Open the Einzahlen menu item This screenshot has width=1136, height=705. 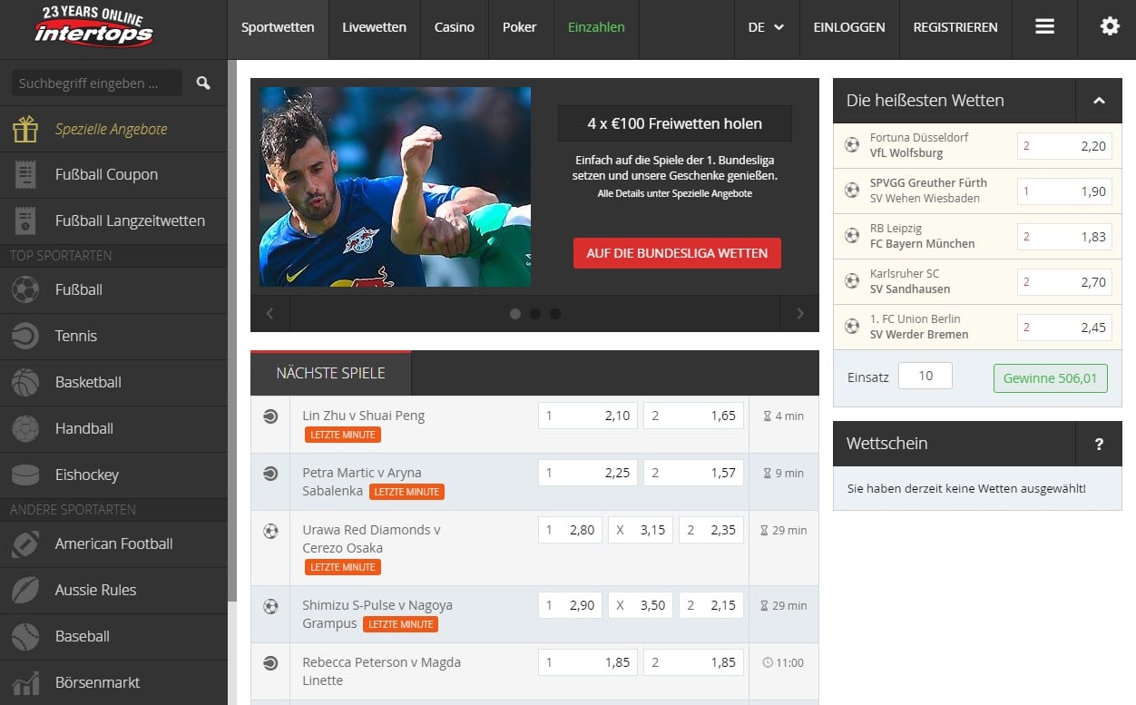coord(596,27)
